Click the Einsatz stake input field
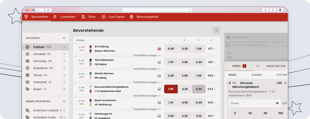 (x=255, y=103)
